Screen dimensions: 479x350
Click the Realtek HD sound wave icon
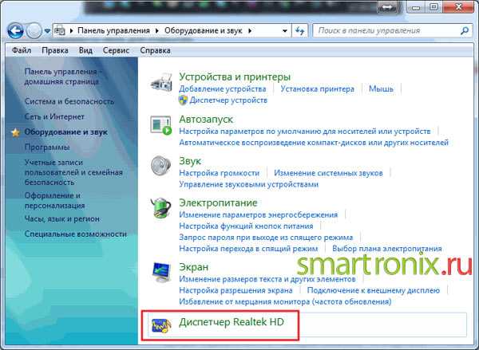[161, 325]
